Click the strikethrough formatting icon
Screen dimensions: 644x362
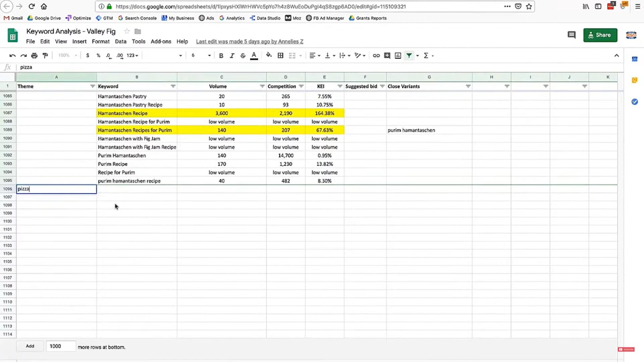[243, 56]
